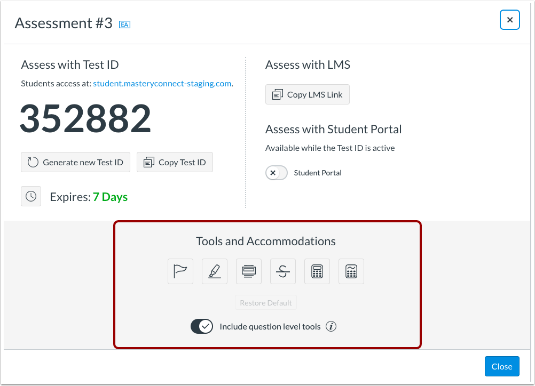Click the blue Close button
The height and width of the screenshot is (386, 535).
(x=502, y=366)
